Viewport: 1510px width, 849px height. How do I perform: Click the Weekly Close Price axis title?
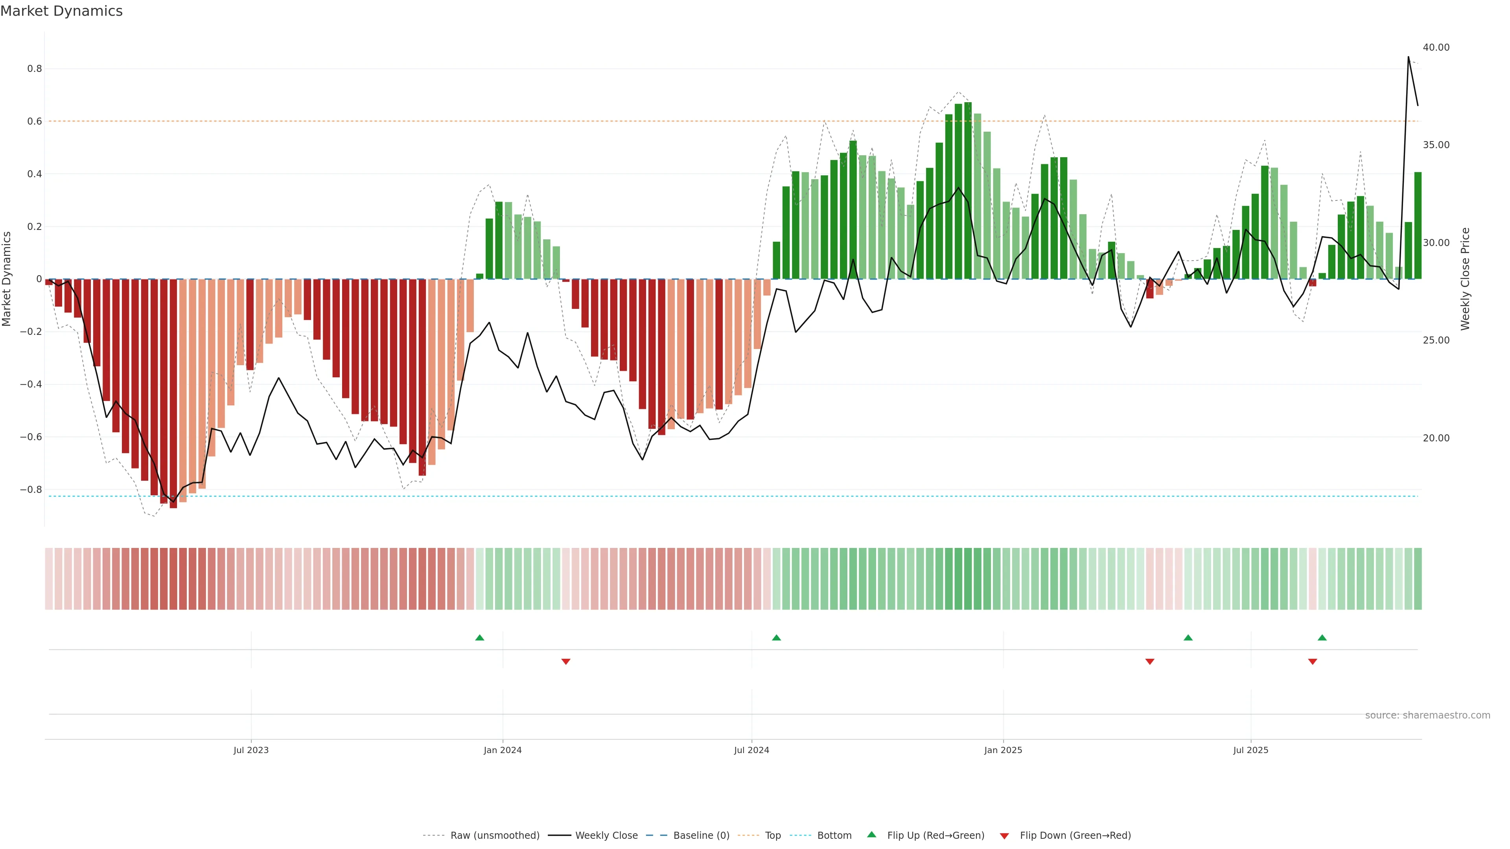1465,279
